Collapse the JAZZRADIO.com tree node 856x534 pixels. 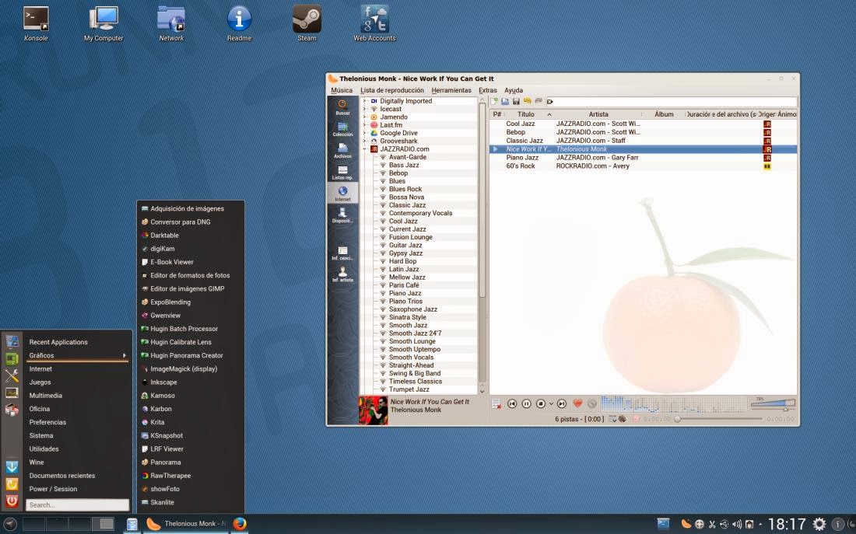pyautogui.click(x=364, y=149)
